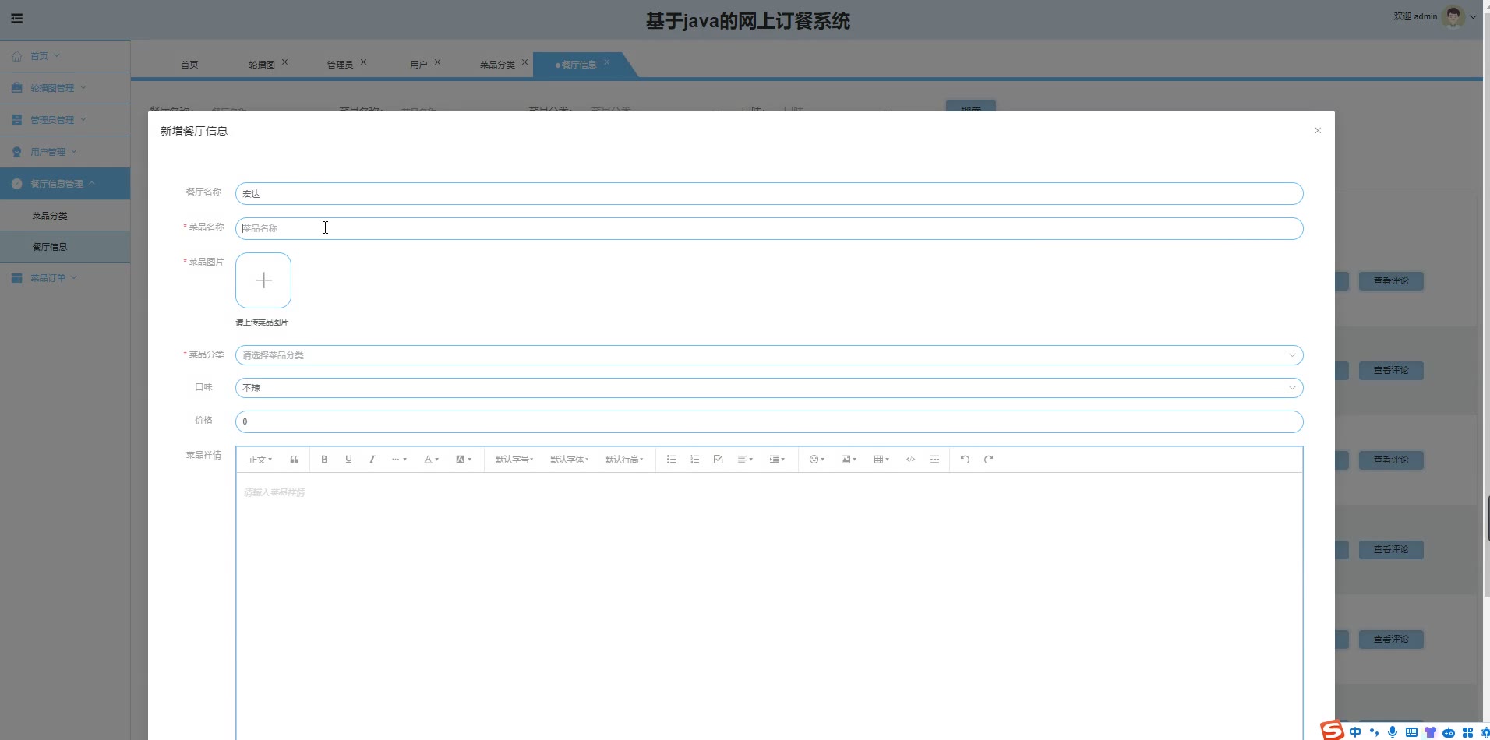Switch to the 菜品分类 tab
Screen dimensions: 1490x740
click(x=497, y=65)
